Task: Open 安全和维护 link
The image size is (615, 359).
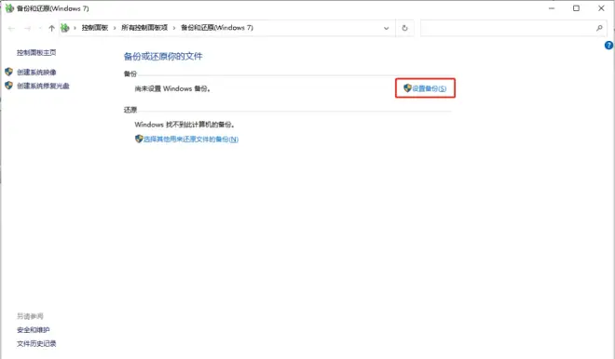Action: (x=34, y=330)
